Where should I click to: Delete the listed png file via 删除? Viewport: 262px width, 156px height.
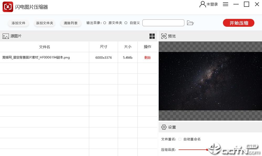(148, 57)
